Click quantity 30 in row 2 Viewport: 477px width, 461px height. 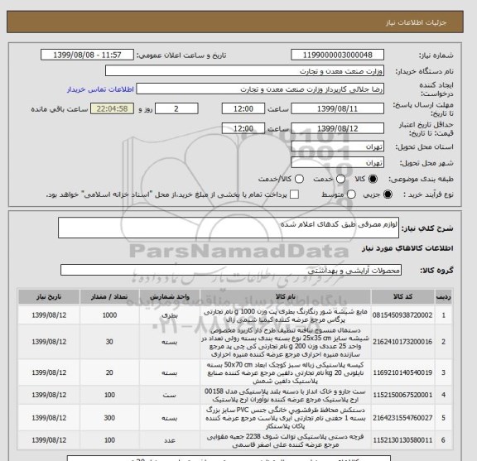(x=109, y=342)
